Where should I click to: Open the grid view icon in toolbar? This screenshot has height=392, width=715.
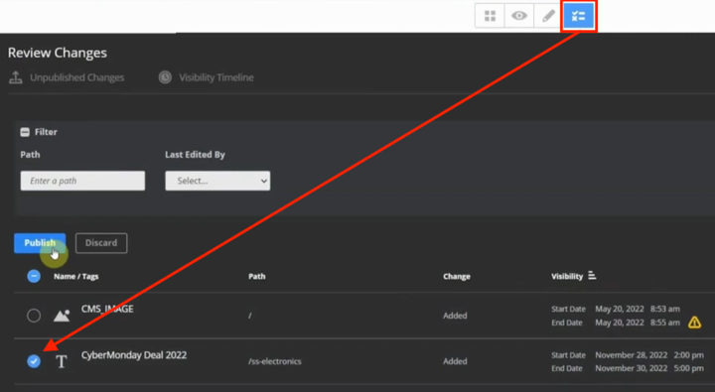click(490, 16)
